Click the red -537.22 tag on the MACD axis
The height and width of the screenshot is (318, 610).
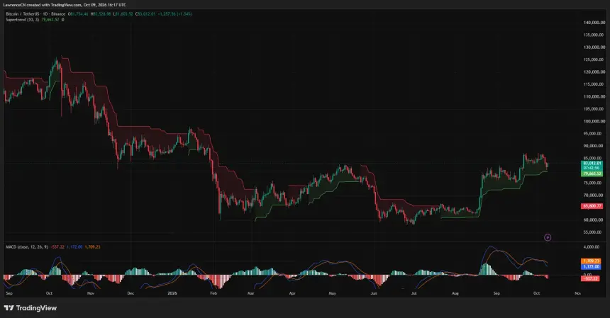590,278
